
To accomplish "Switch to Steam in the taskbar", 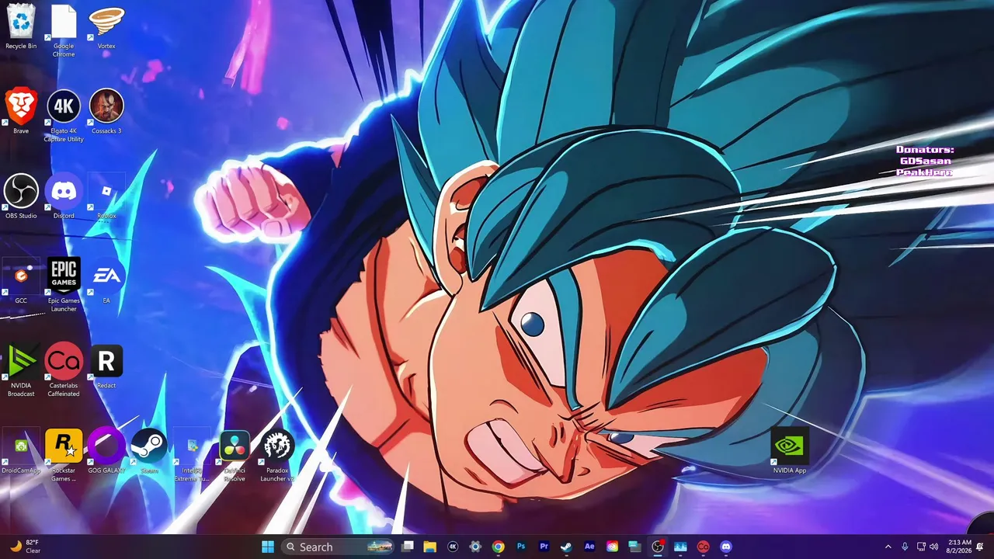I will coord(566,547).
